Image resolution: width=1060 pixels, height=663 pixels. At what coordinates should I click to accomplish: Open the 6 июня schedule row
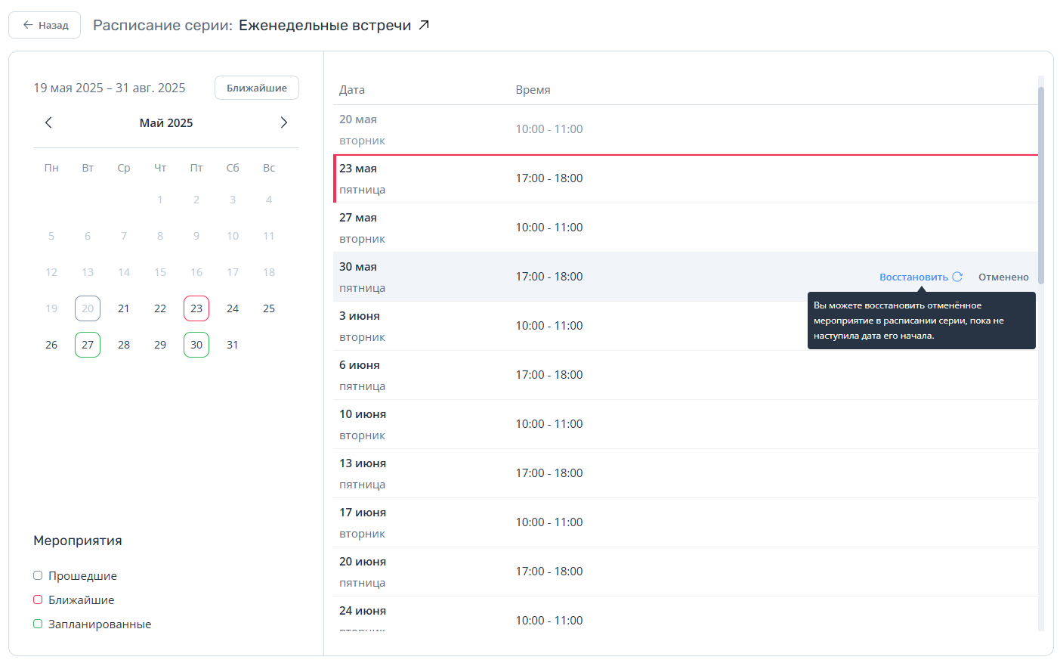(685, 375)
